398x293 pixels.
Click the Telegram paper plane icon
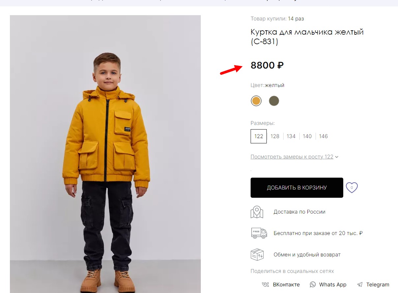tap(360, 284)
